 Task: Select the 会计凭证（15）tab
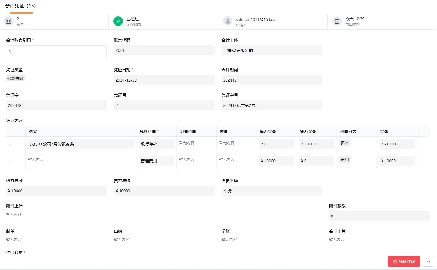(20, 6)
